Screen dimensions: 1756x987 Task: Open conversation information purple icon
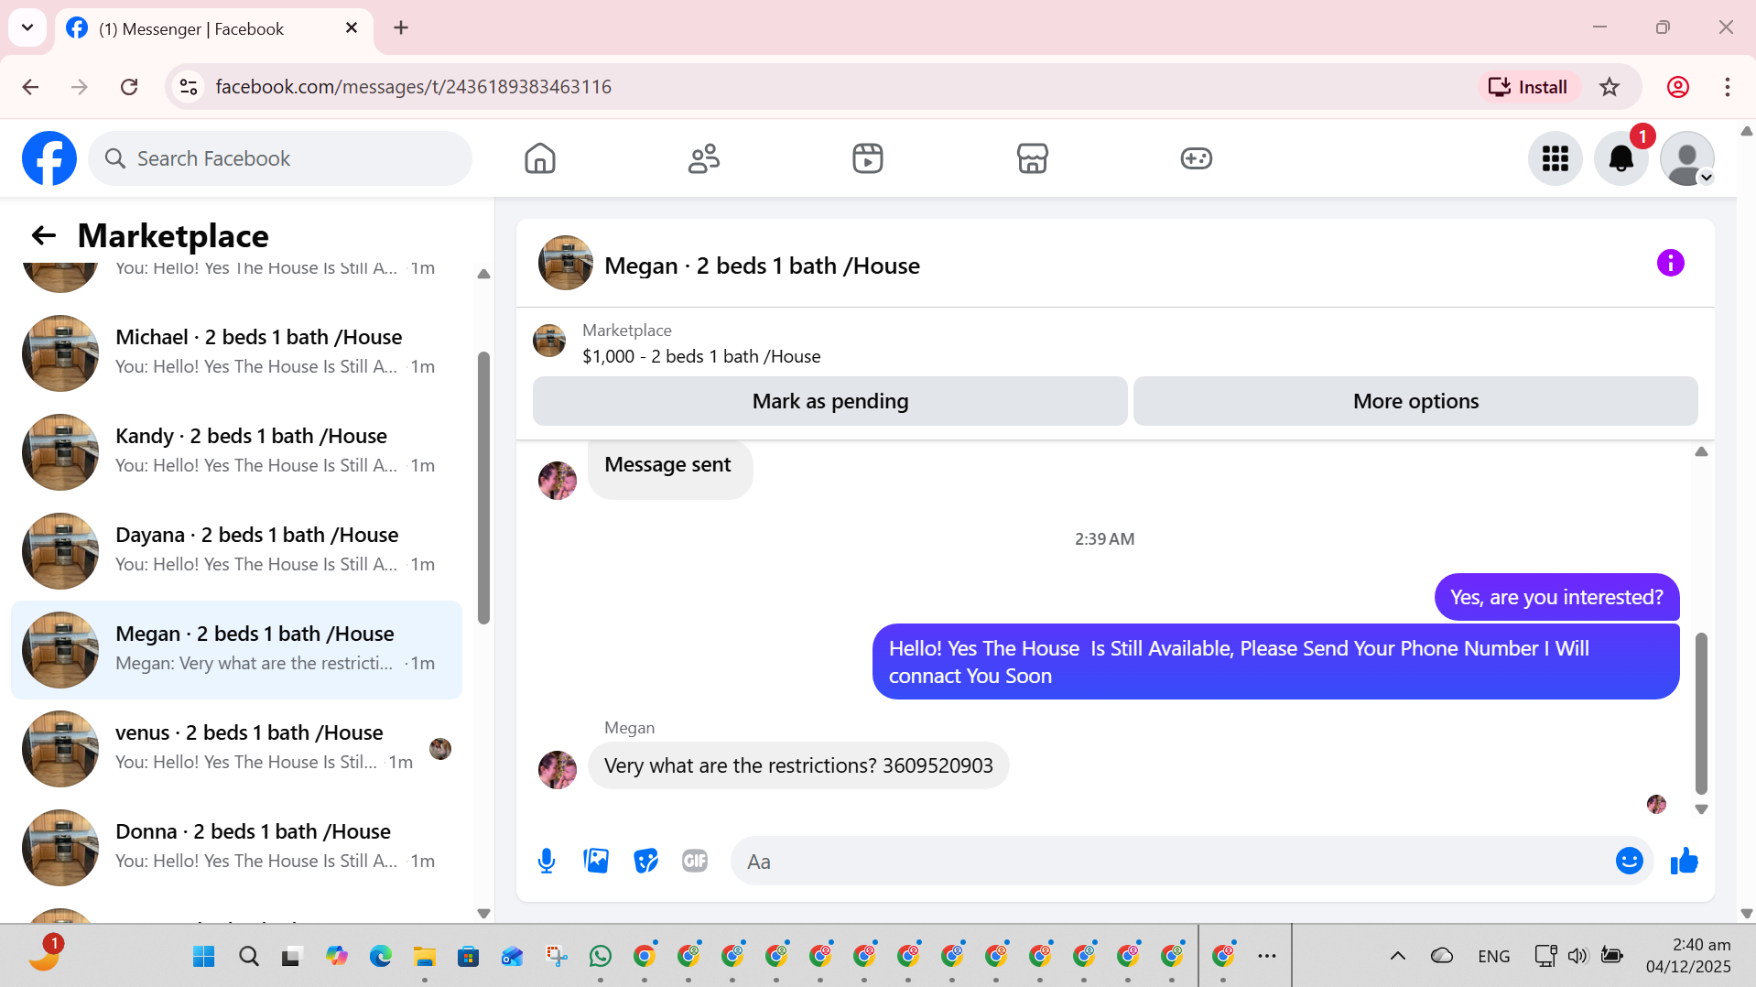click(1671, 264)
